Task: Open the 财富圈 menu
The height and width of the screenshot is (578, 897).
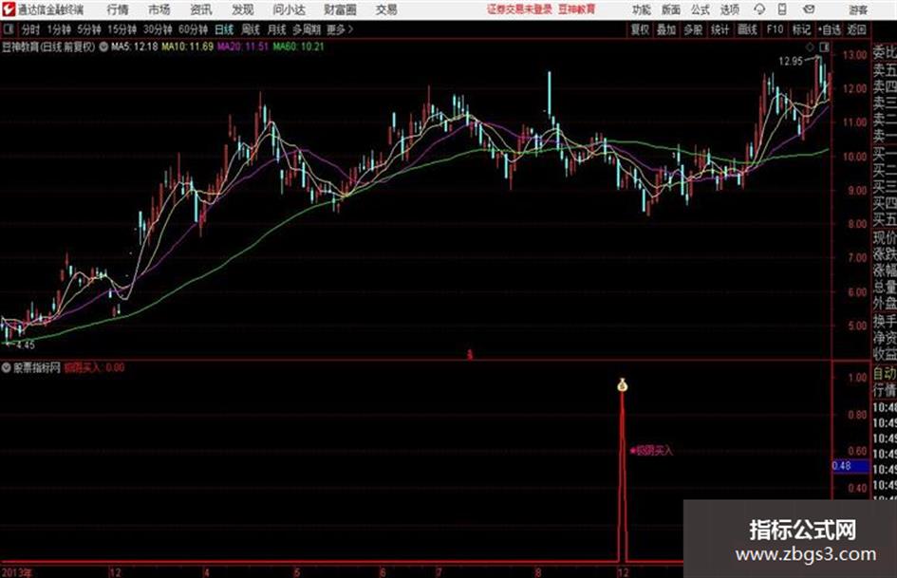Action: pos(340,9)
